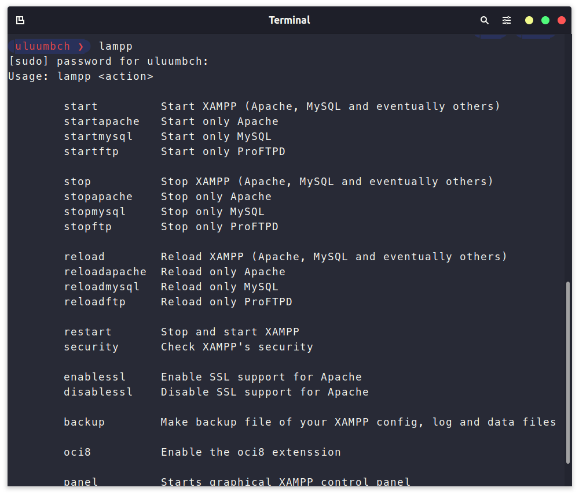The image size is (579, 495).
Task: Click the vertical scrollbar thumb
Action: [568, 372]
